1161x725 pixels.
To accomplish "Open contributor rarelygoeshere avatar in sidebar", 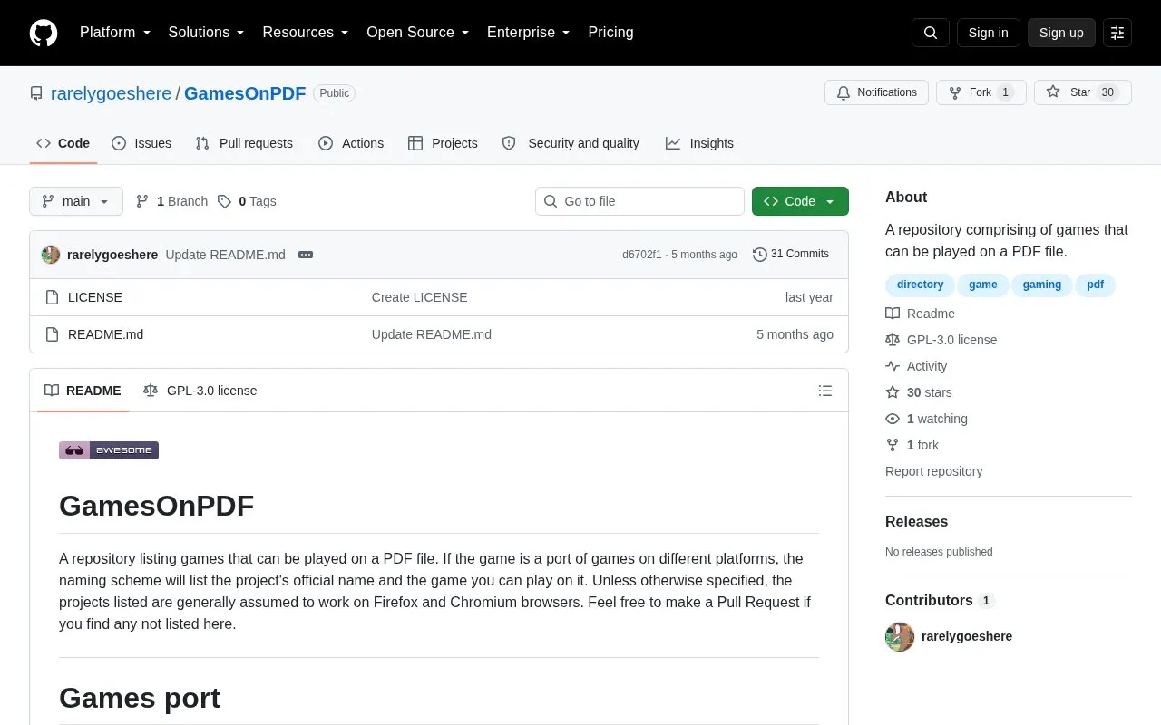I will click(900, 636).
